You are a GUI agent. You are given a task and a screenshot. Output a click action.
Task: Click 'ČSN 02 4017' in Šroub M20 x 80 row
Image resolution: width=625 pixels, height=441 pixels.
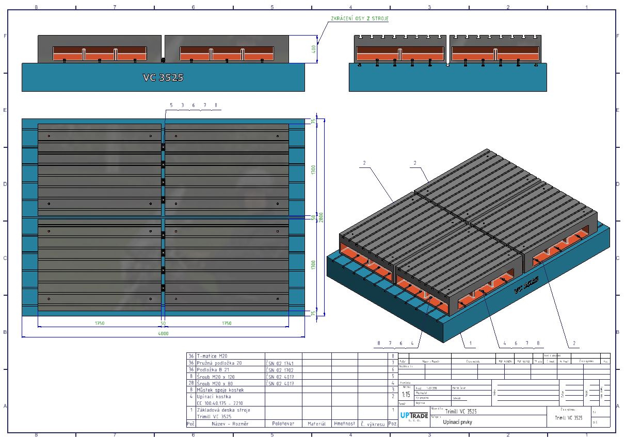coord(279,383)
